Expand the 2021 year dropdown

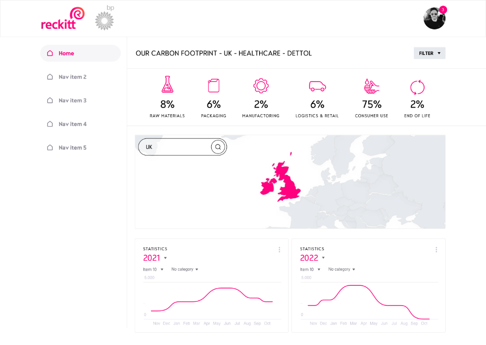click(x=155, y=258)
